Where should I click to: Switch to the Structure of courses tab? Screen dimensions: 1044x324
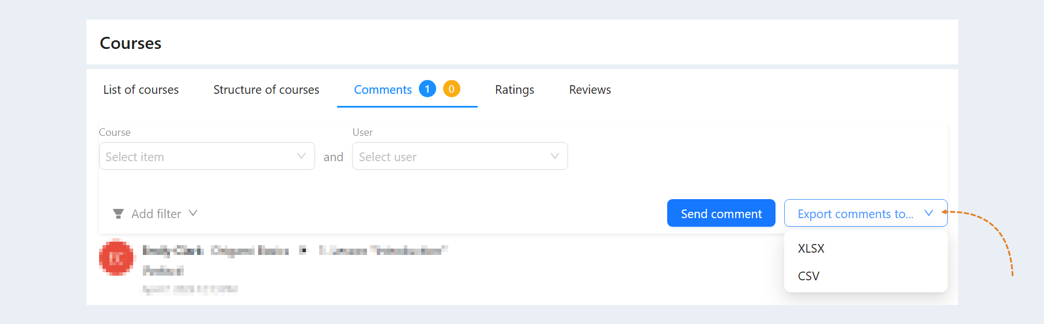point(266,90)
